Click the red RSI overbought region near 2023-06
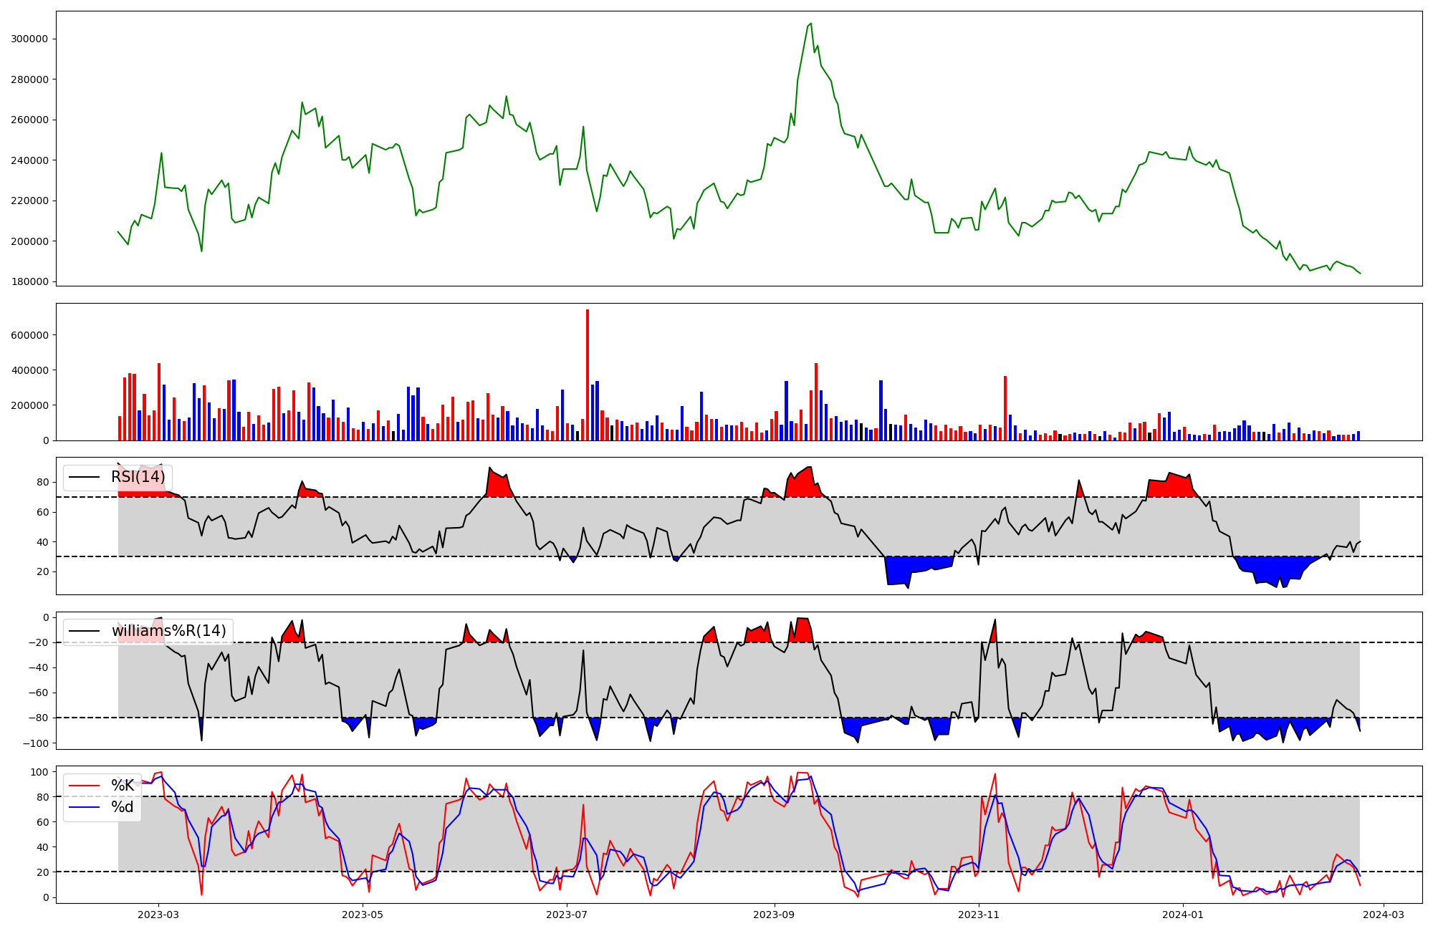1433x931 pixels. (x=499, y=484)
